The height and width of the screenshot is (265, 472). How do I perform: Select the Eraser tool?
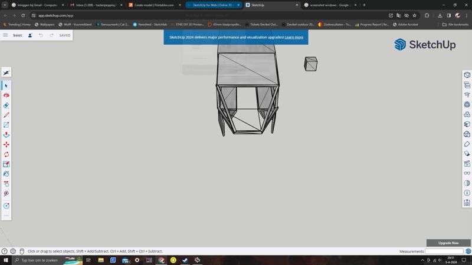[x=6, y=105]
